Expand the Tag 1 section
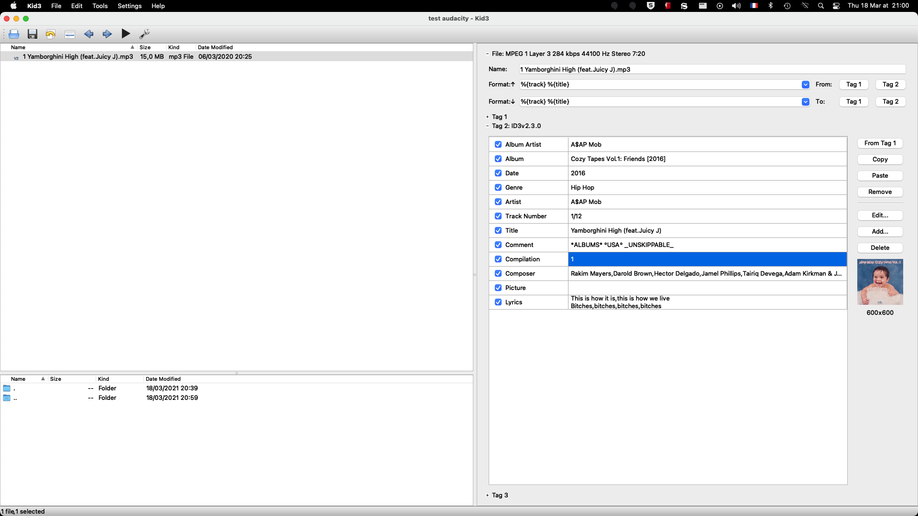Screen dimensions: 918x516 (x=488, y=117)
